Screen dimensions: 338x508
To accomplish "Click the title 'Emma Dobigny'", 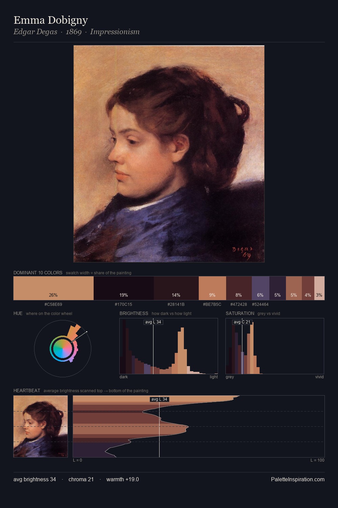I will click(51, 20).
